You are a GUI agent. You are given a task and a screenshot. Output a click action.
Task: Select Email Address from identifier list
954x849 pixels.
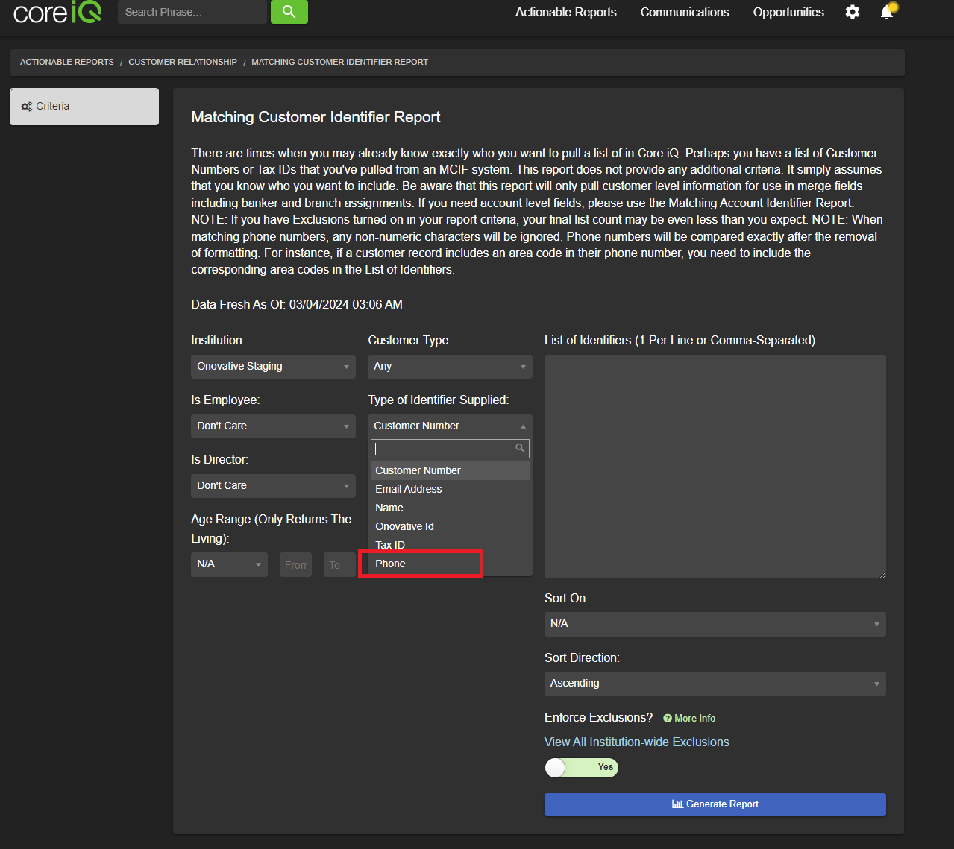tap(450, 489)
